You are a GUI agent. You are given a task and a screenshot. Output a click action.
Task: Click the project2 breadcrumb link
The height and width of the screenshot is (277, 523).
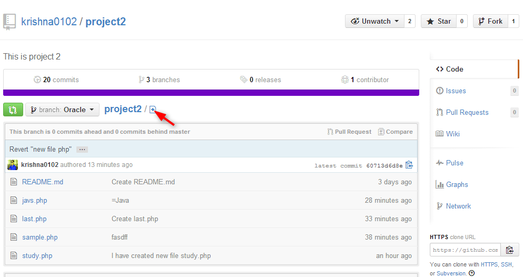[123, 109]
